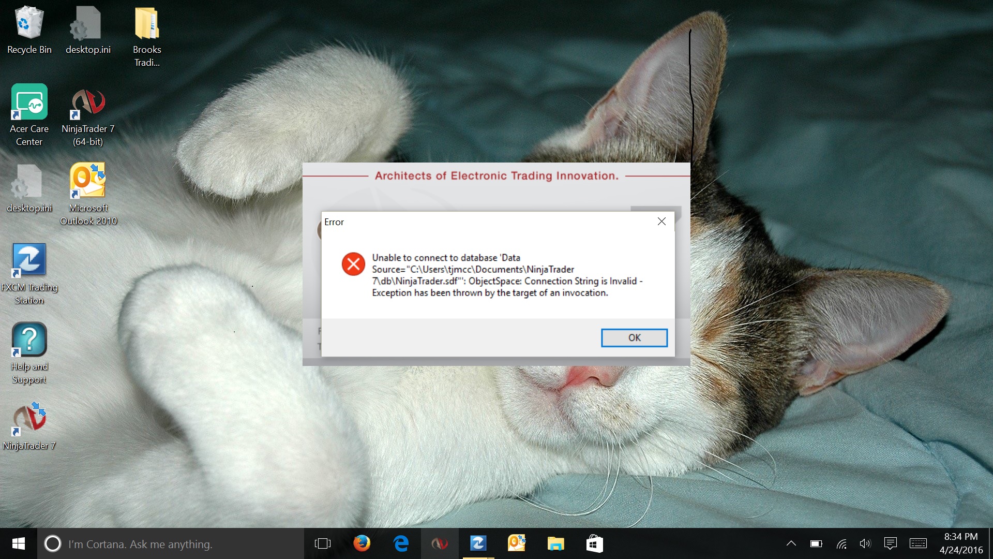
Task: Switch to NinjaTrader taskbar button
Action: [x=440, y=543]
